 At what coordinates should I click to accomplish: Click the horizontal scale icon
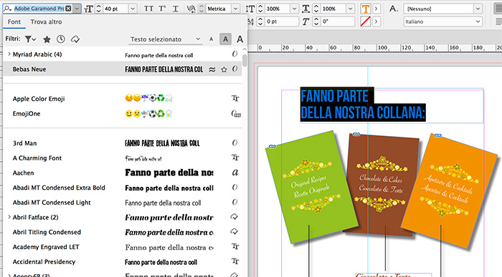click(x=306, y=9)
